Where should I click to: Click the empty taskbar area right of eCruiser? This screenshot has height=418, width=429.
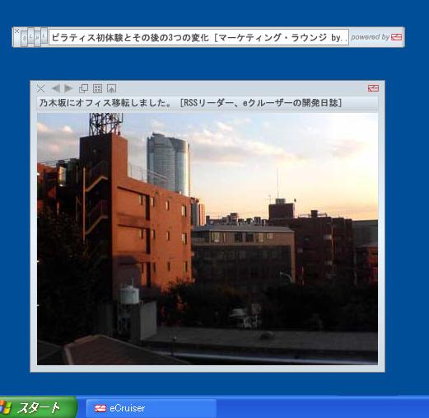point(323,408)
